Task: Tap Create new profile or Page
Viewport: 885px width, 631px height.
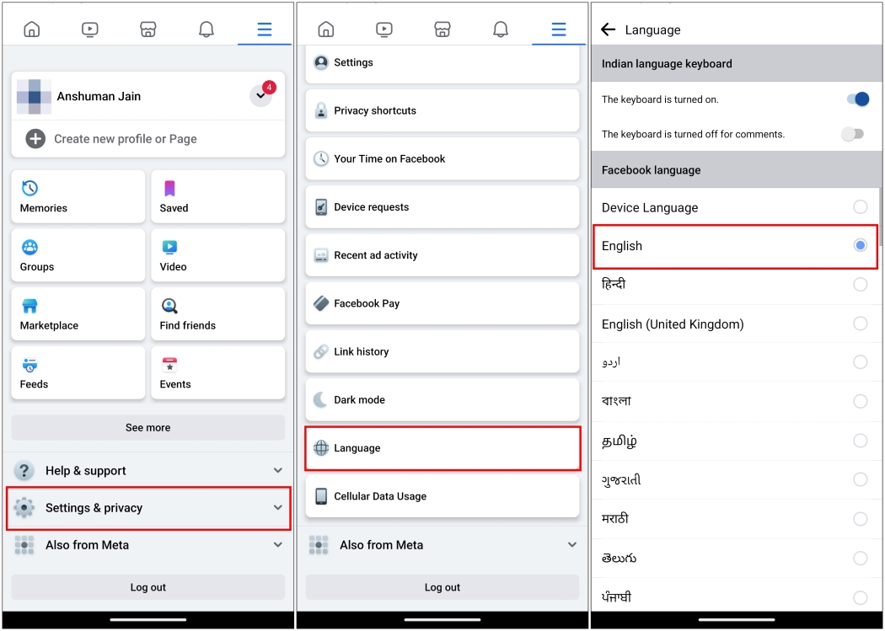Action: pyautogui.click(x=125, y=139)
